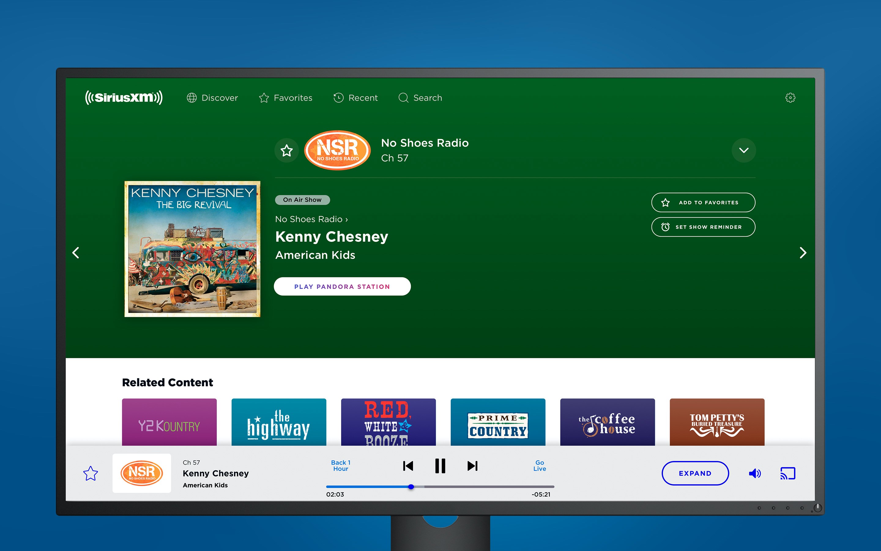Go to next channel with right arrow
The width and height of the screenshot is (881, 551).
802,253
